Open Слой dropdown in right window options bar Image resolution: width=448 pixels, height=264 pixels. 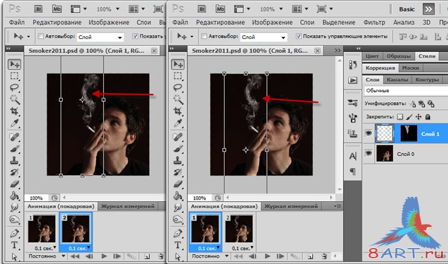[x=264, y=37]
